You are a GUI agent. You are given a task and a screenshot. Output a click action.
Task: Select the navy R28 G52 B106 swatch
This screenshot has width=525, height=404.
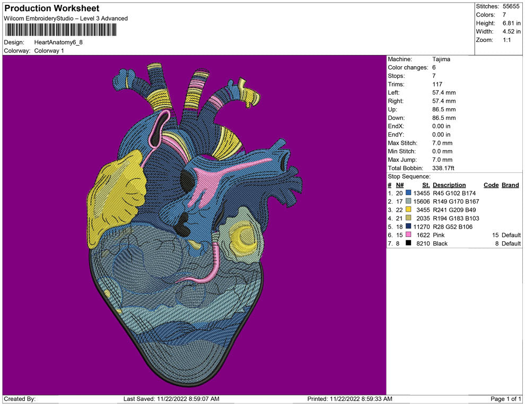[408, 226]
